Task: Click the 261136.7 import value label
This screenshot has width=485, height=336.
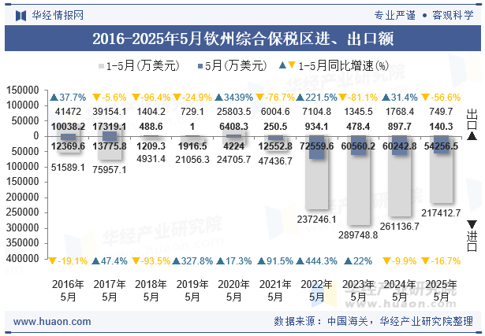Action: (400, 227)
